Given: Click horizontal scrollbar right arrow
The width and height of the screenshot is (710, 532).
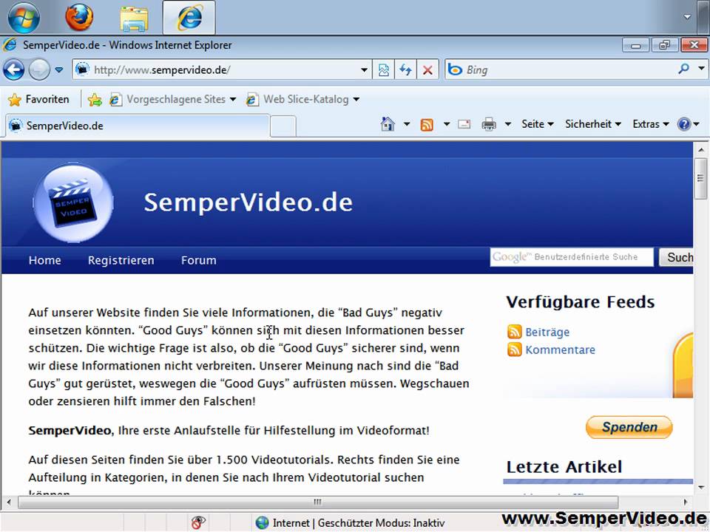Looking at the screenshot, I should click(x=686, y=502).
